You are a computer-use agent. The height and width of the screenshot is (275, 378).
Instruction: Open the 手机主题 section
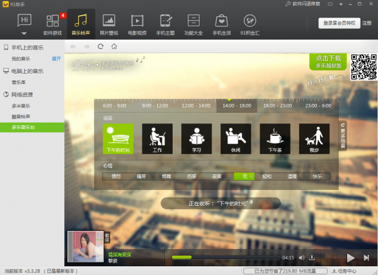[165, 25]
